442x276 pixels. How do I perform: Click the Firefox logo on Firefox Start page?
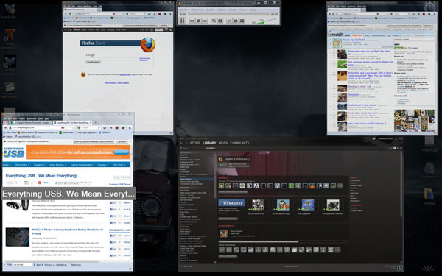pyautogui.click(x=148, y=45)
